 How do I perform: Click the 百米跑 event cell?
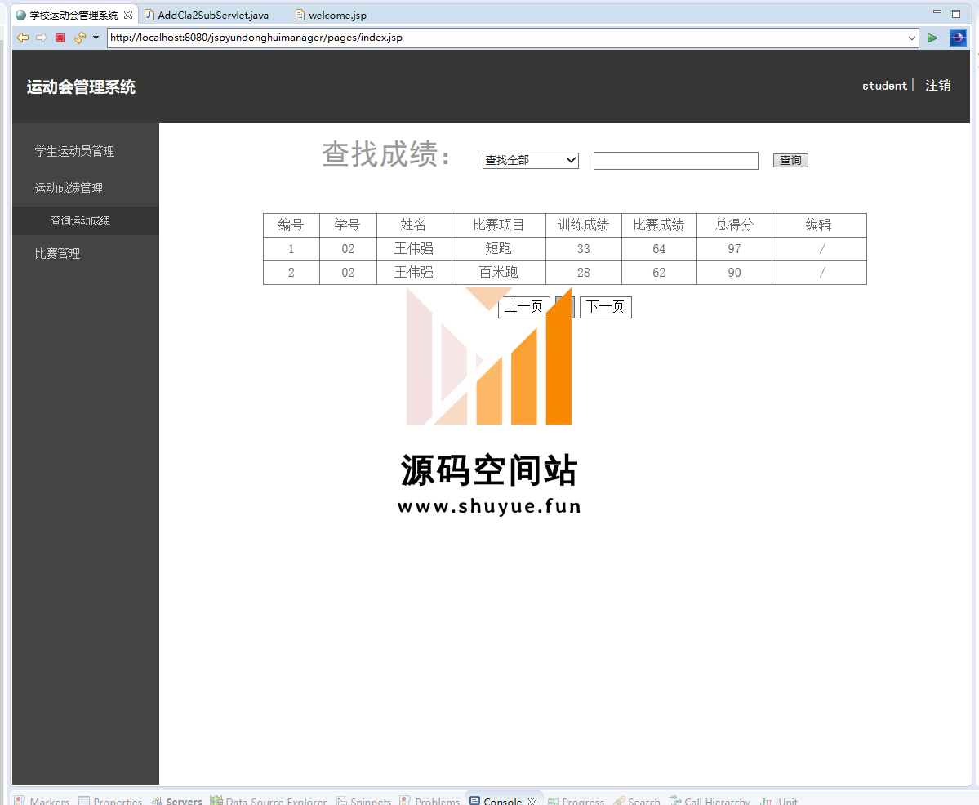(x=498, y=273)
